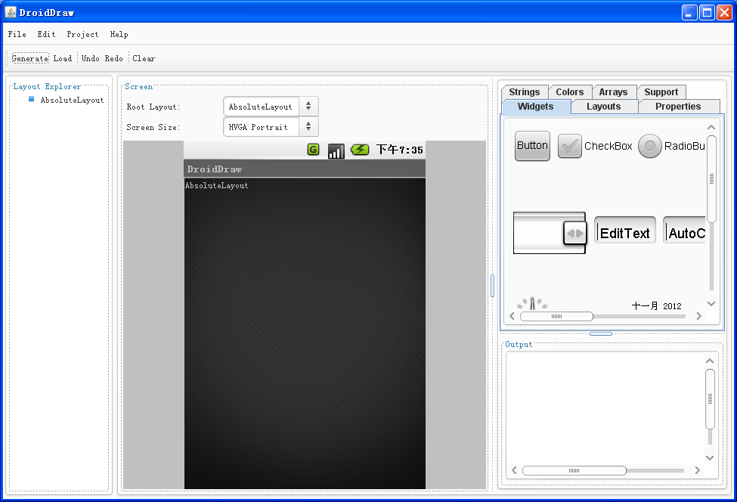Click the Undo toolbar button
737x502 pixels.
coord(90,58)
